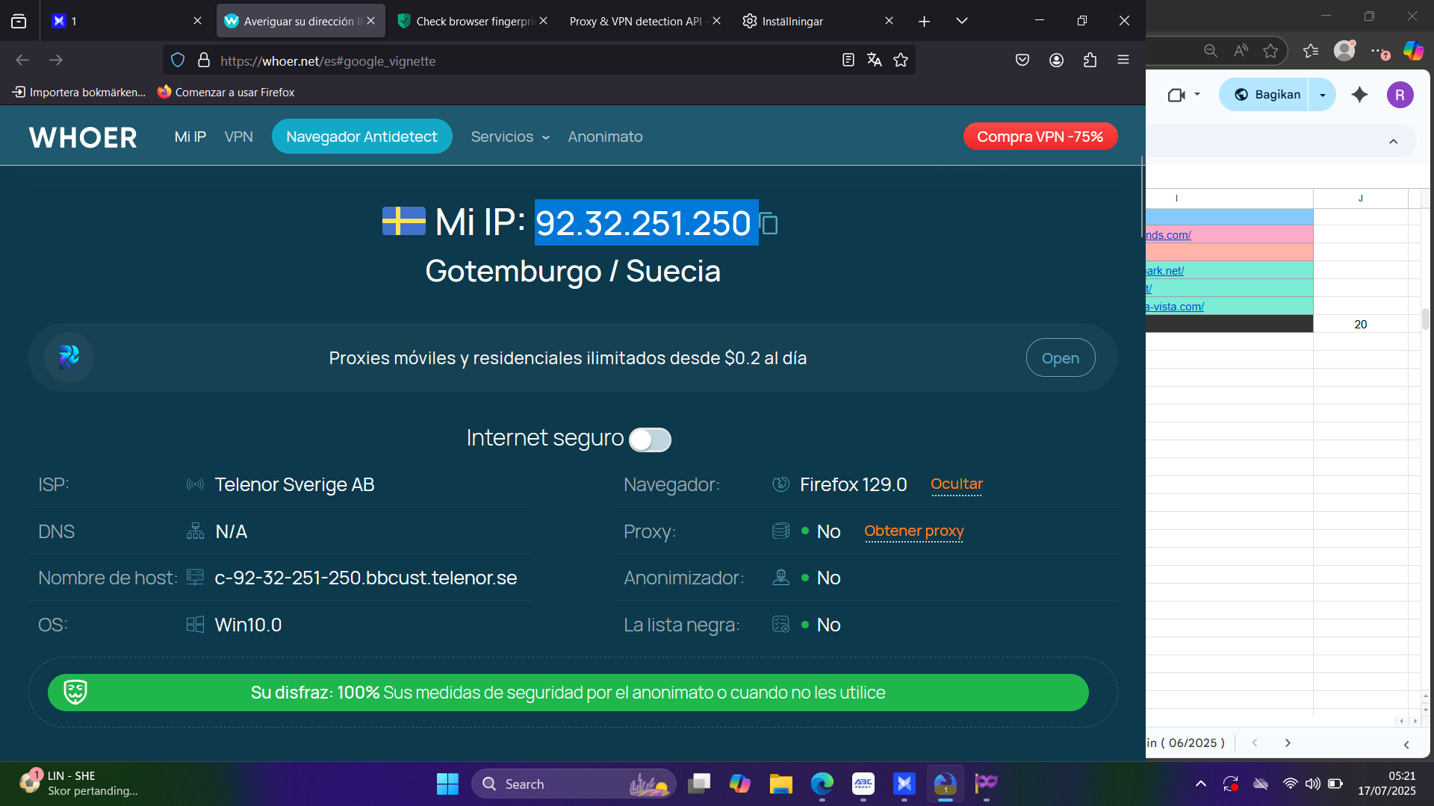This screenshot has width=1434, height=806.
Task: Open the Edge favorites list icon
Action: [1311, 51]
